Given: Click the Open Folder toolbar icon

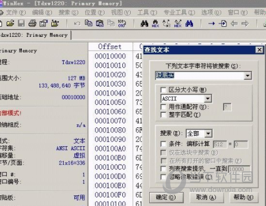Looking at the screenshot, I should click(x=55, y=23).
